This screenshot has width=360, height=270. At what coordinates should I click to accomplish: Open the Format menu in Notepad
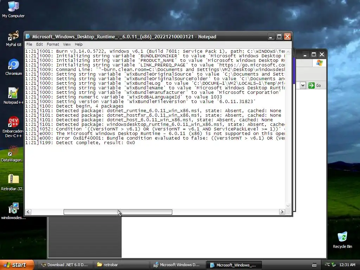tap(53, 44)
